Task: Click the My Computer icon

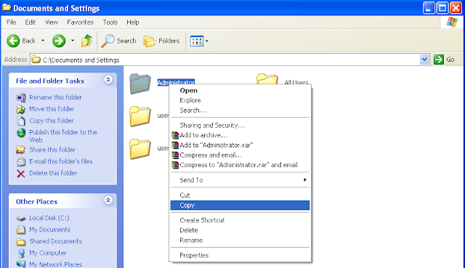Action: [x=21, y=253]
